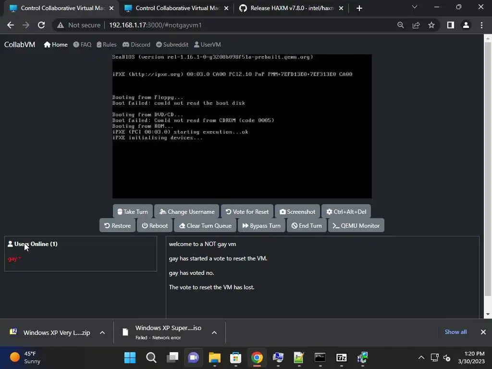492x369 pixels.
Task: Expand options for Windows XP Very L...zip download
Action: (x=102, y=332)
